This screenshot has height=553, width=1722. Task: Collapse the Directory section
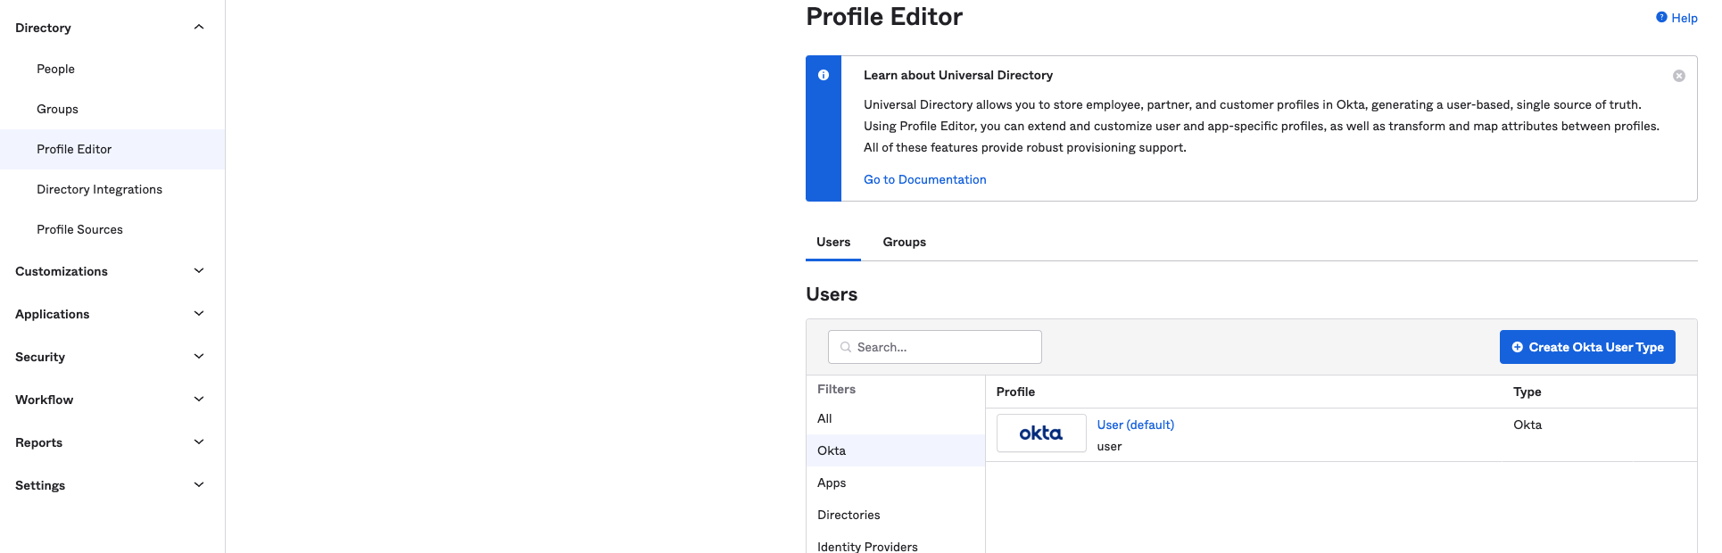199,28
